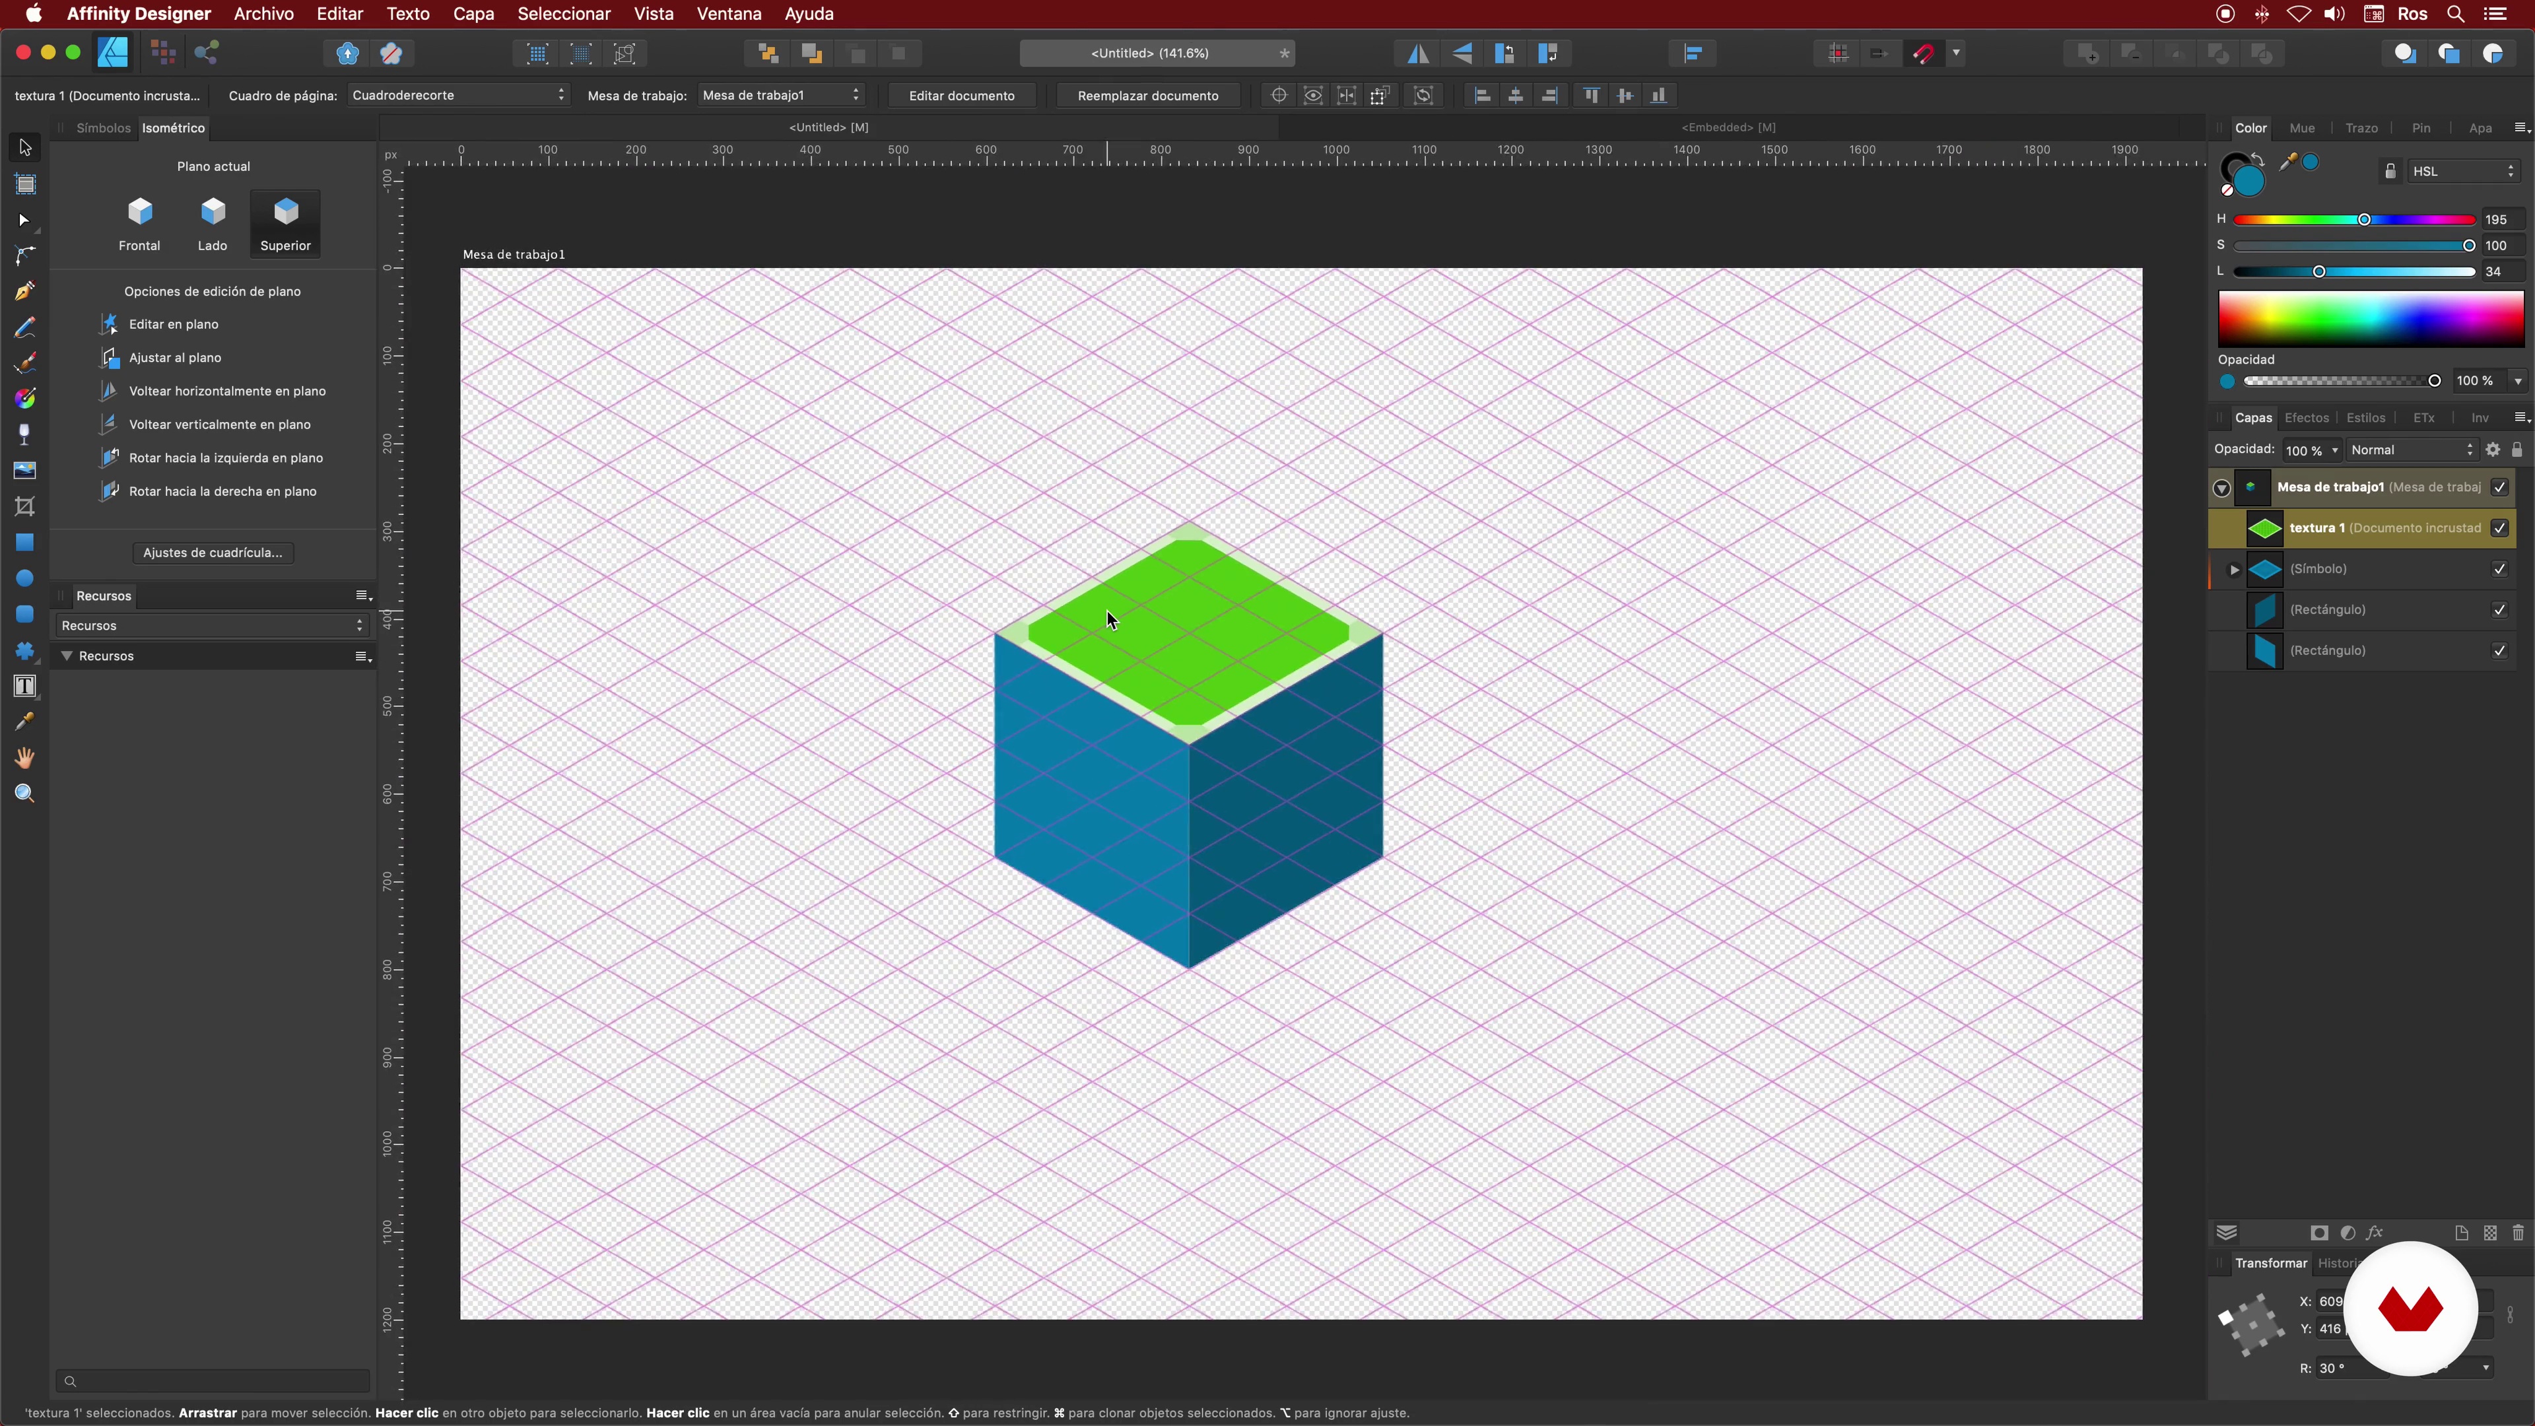Screen dimensions: 2535x1426
Task: Click Reemplazar documento button
Action: [x=1147, y=96]
